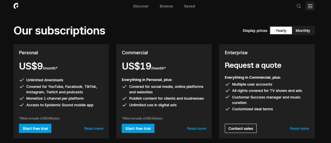Go to the Discover section
The image size is (331, 143).
[141, 6]
